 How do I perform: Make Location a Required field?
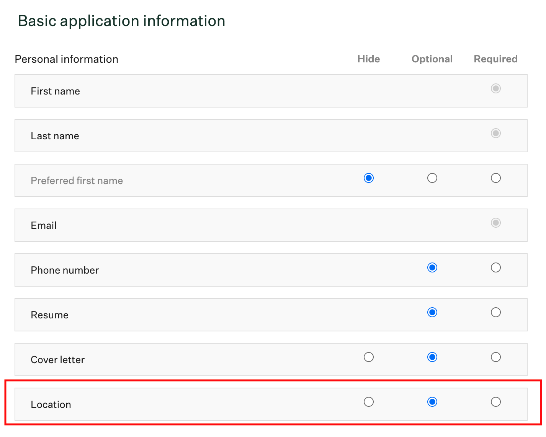tap(495, 402)
